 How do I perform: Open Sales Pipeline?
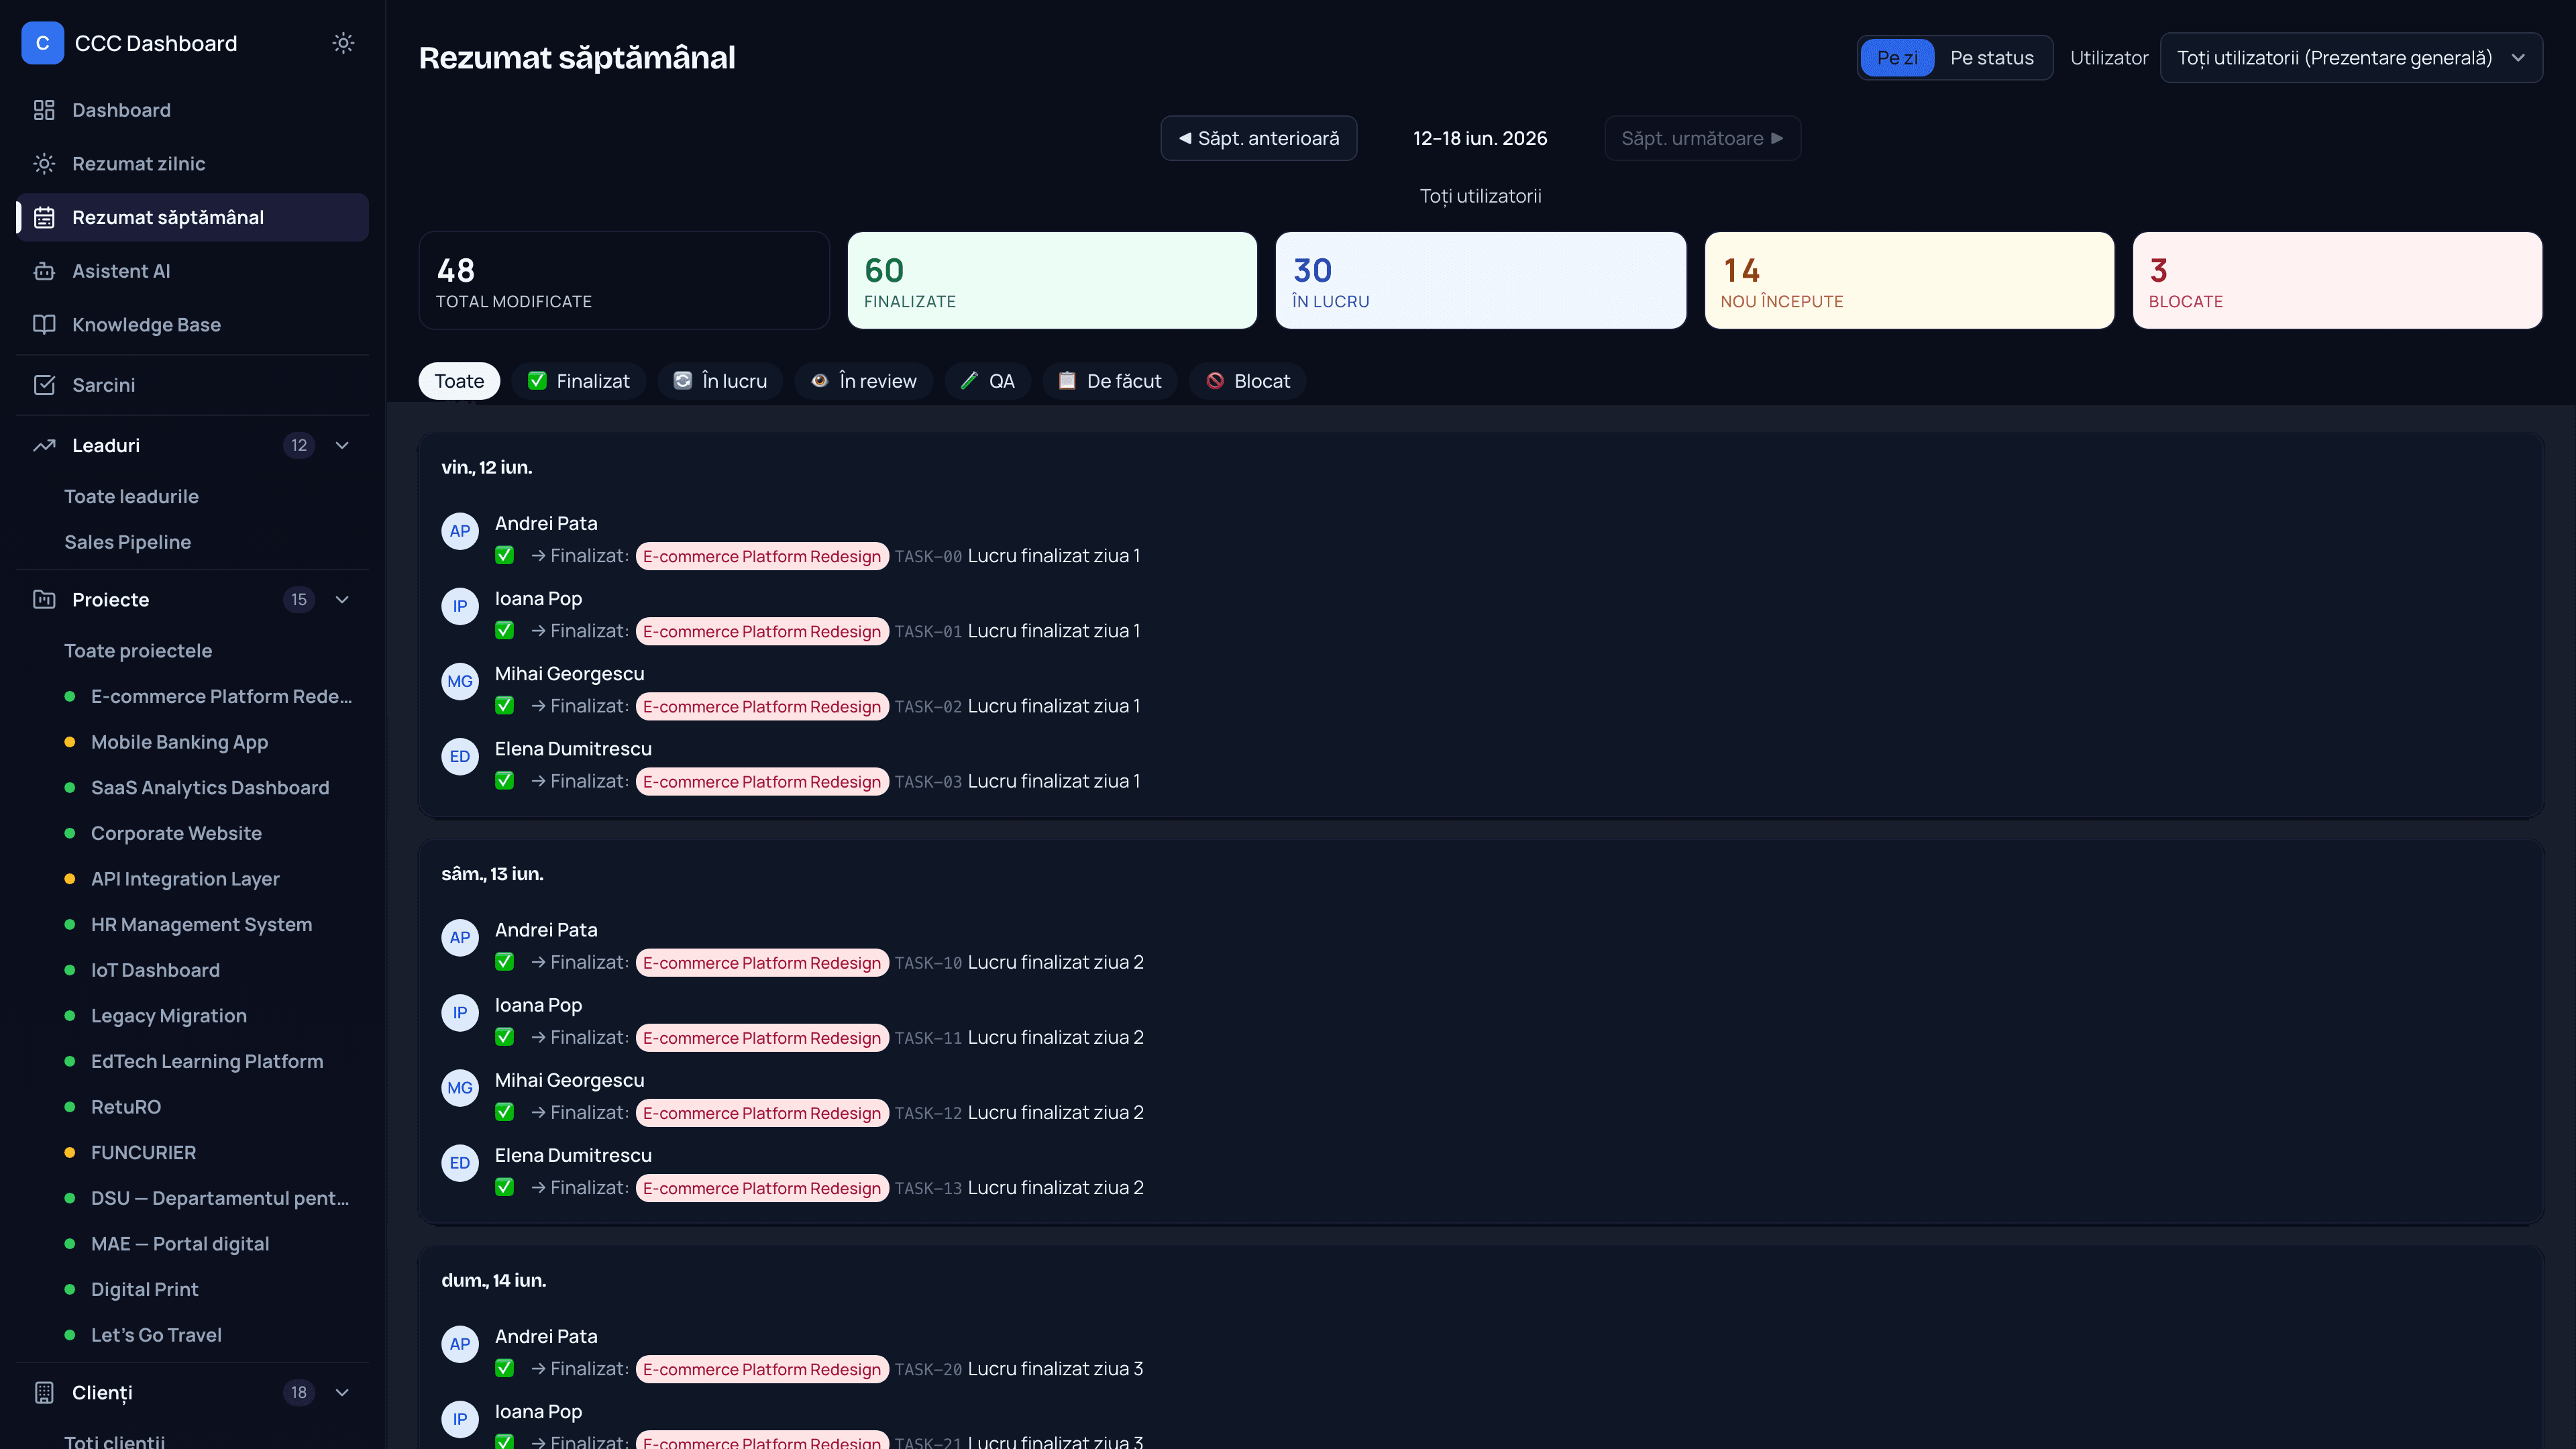point(128,542)
